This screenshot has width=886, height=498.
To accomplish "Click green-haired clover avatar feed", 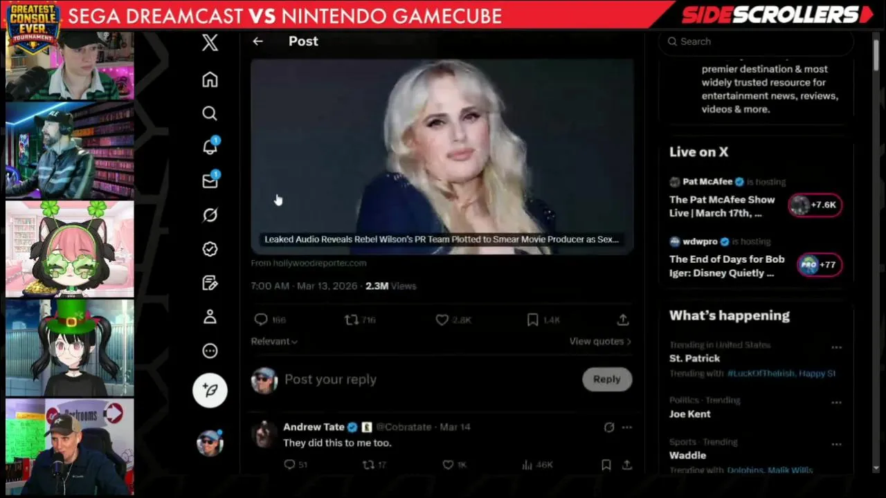I will click(x=70, y=250).
